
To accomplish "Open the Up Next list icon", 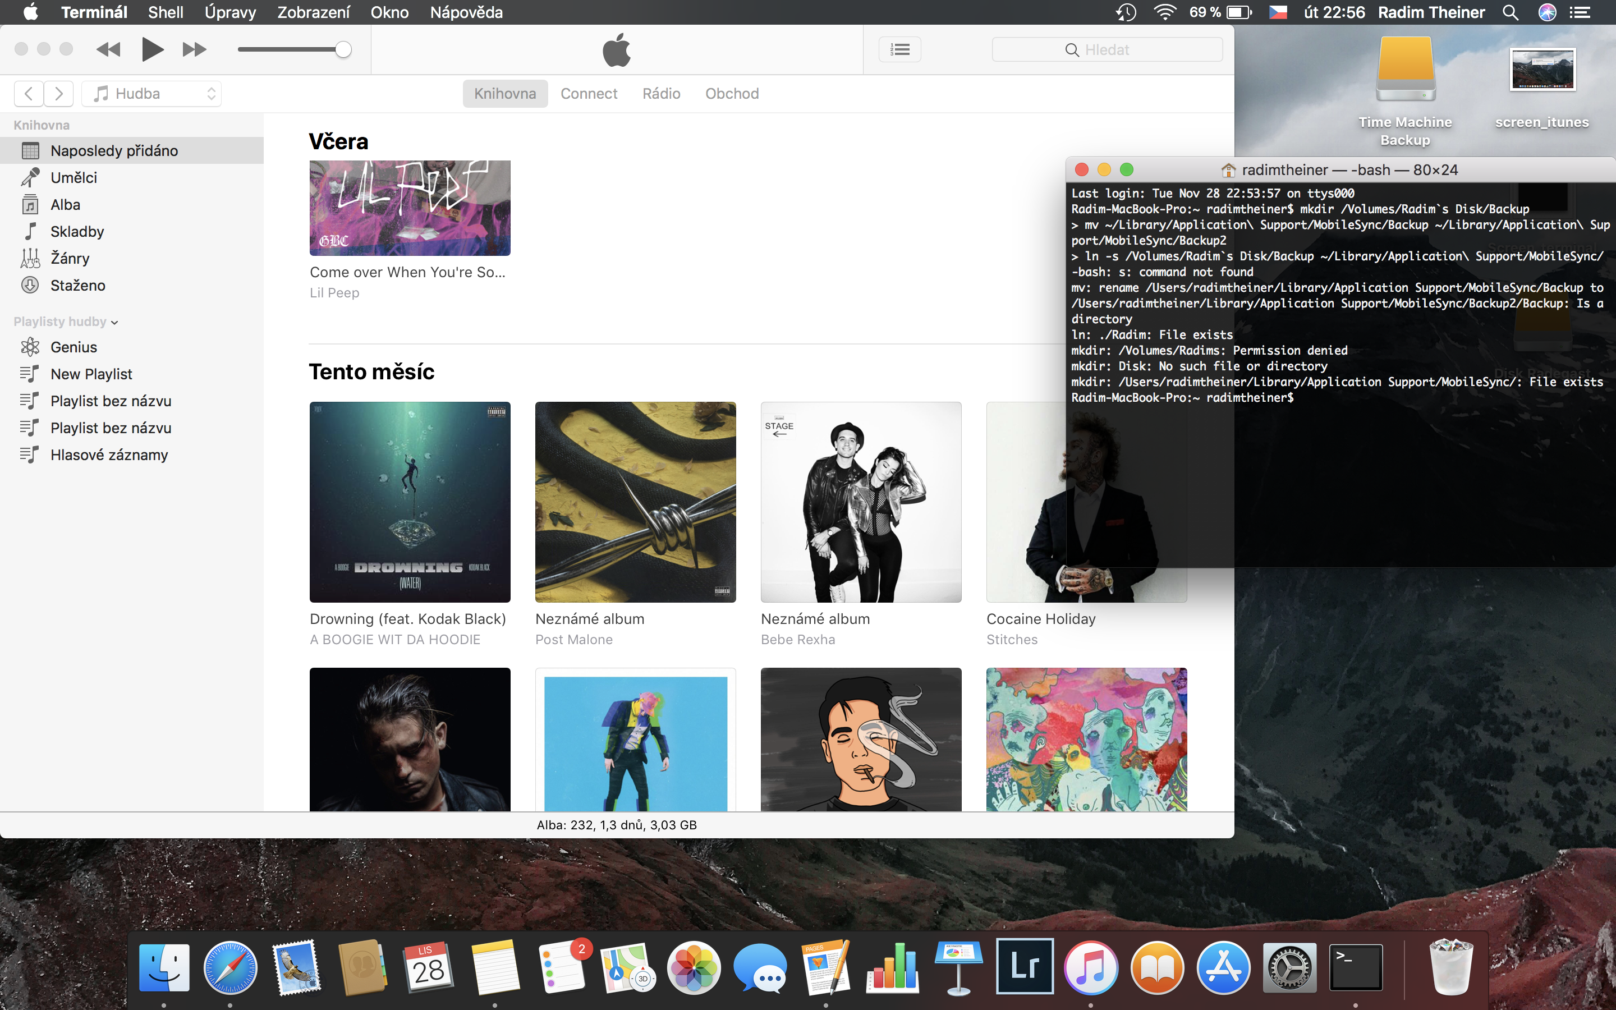I will pos(899,49).
